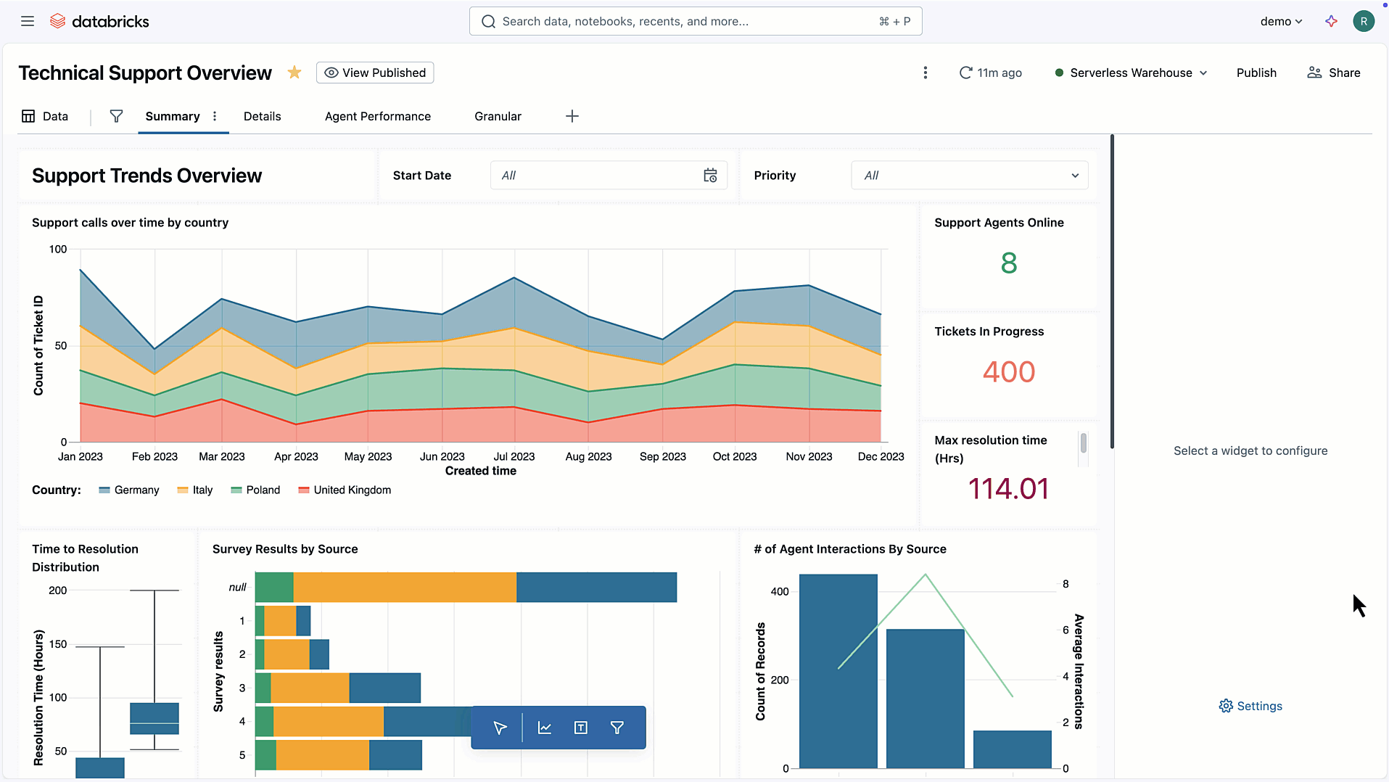Select the add filter tool in floating toolbar
1389x782 pixels.
pyautogui.click(x=617, y=728)
